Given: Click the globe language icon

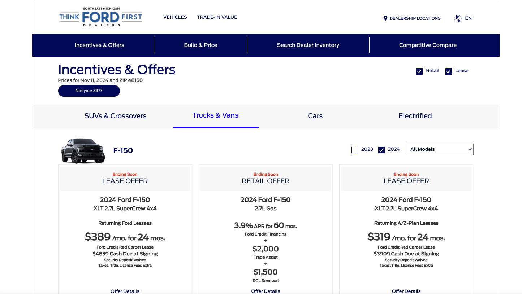Looking at the screenshot, I should click(458, 18).
